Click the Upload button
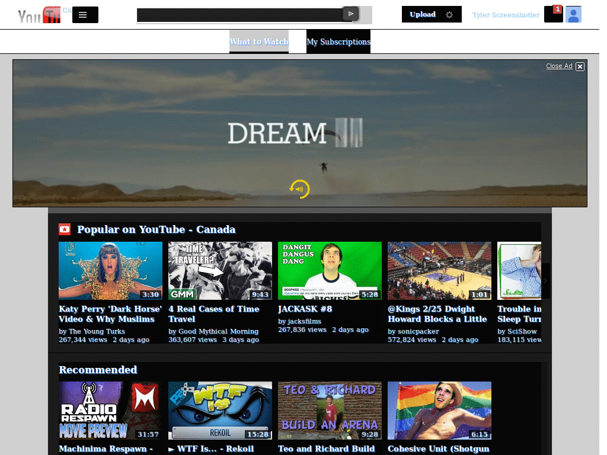The image size is (607, 455). 423,14
